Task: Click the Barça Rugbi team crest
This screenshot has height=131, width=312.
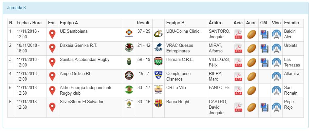Action: 158,103
